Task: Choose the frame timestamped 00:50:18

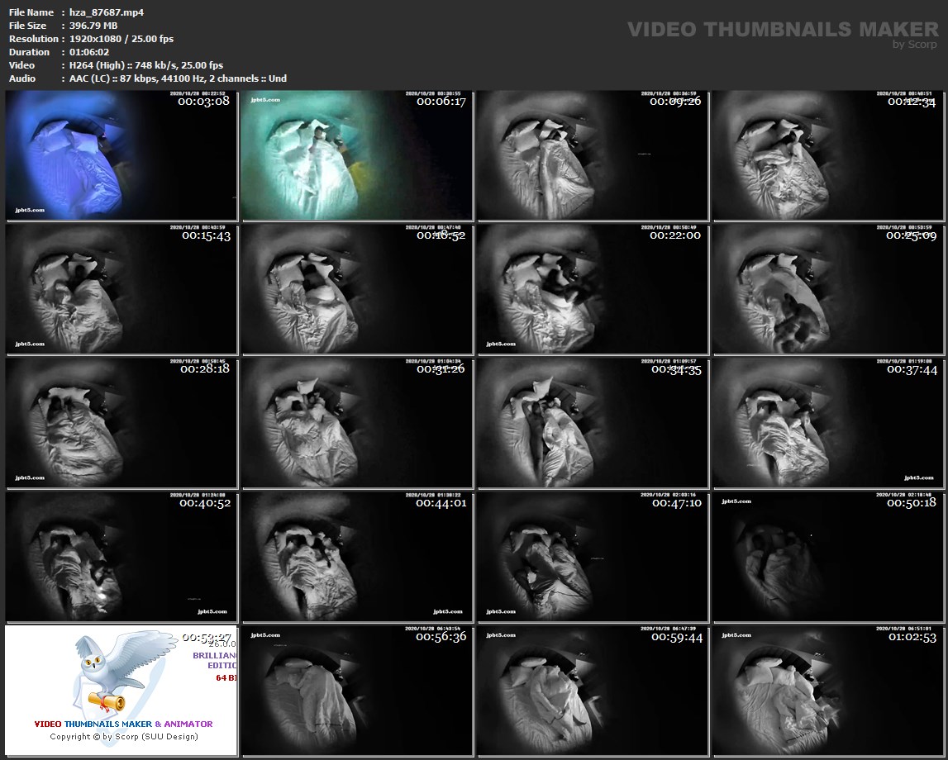Action: pyautogui.click(x=828, y=557)
